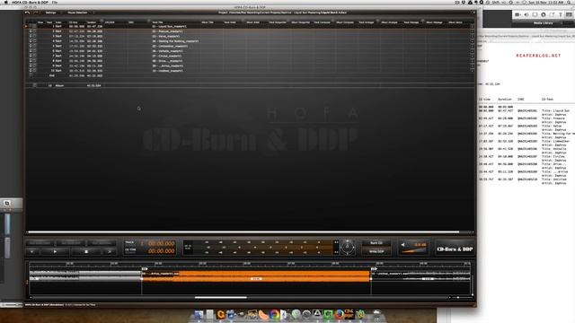Click the round jog dial beside the meters
Viewport: 575px width, 323px height.
click(x=348, y=248)
